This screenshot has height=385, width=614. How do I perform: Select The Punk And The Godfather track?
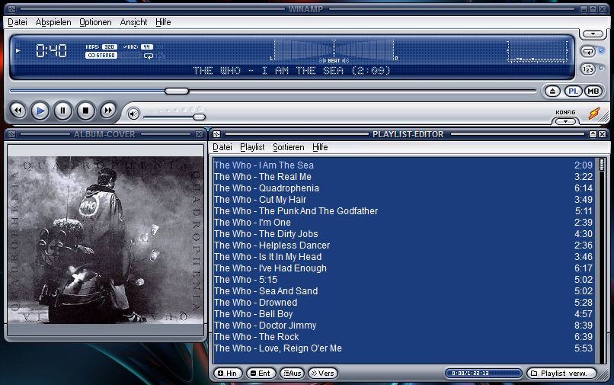(x=403, y=211)
